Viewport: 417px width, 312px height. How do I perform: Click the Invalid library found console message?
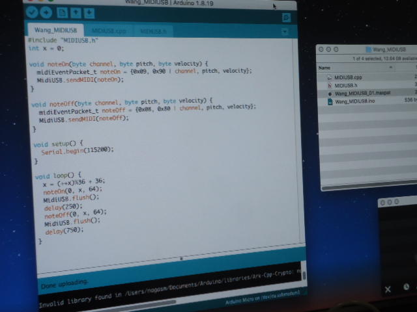click(x=170, y=287)
